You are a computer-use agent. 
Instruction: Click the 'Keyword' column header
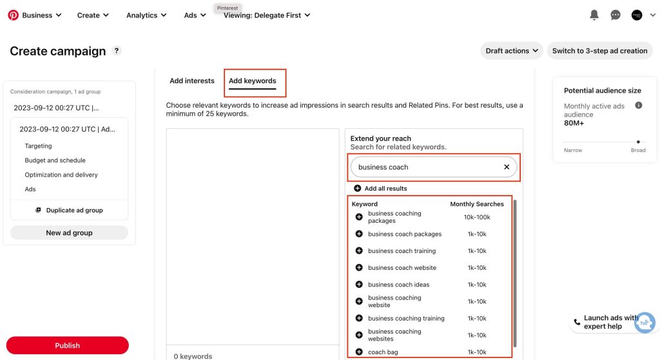(x=365, y=204)
